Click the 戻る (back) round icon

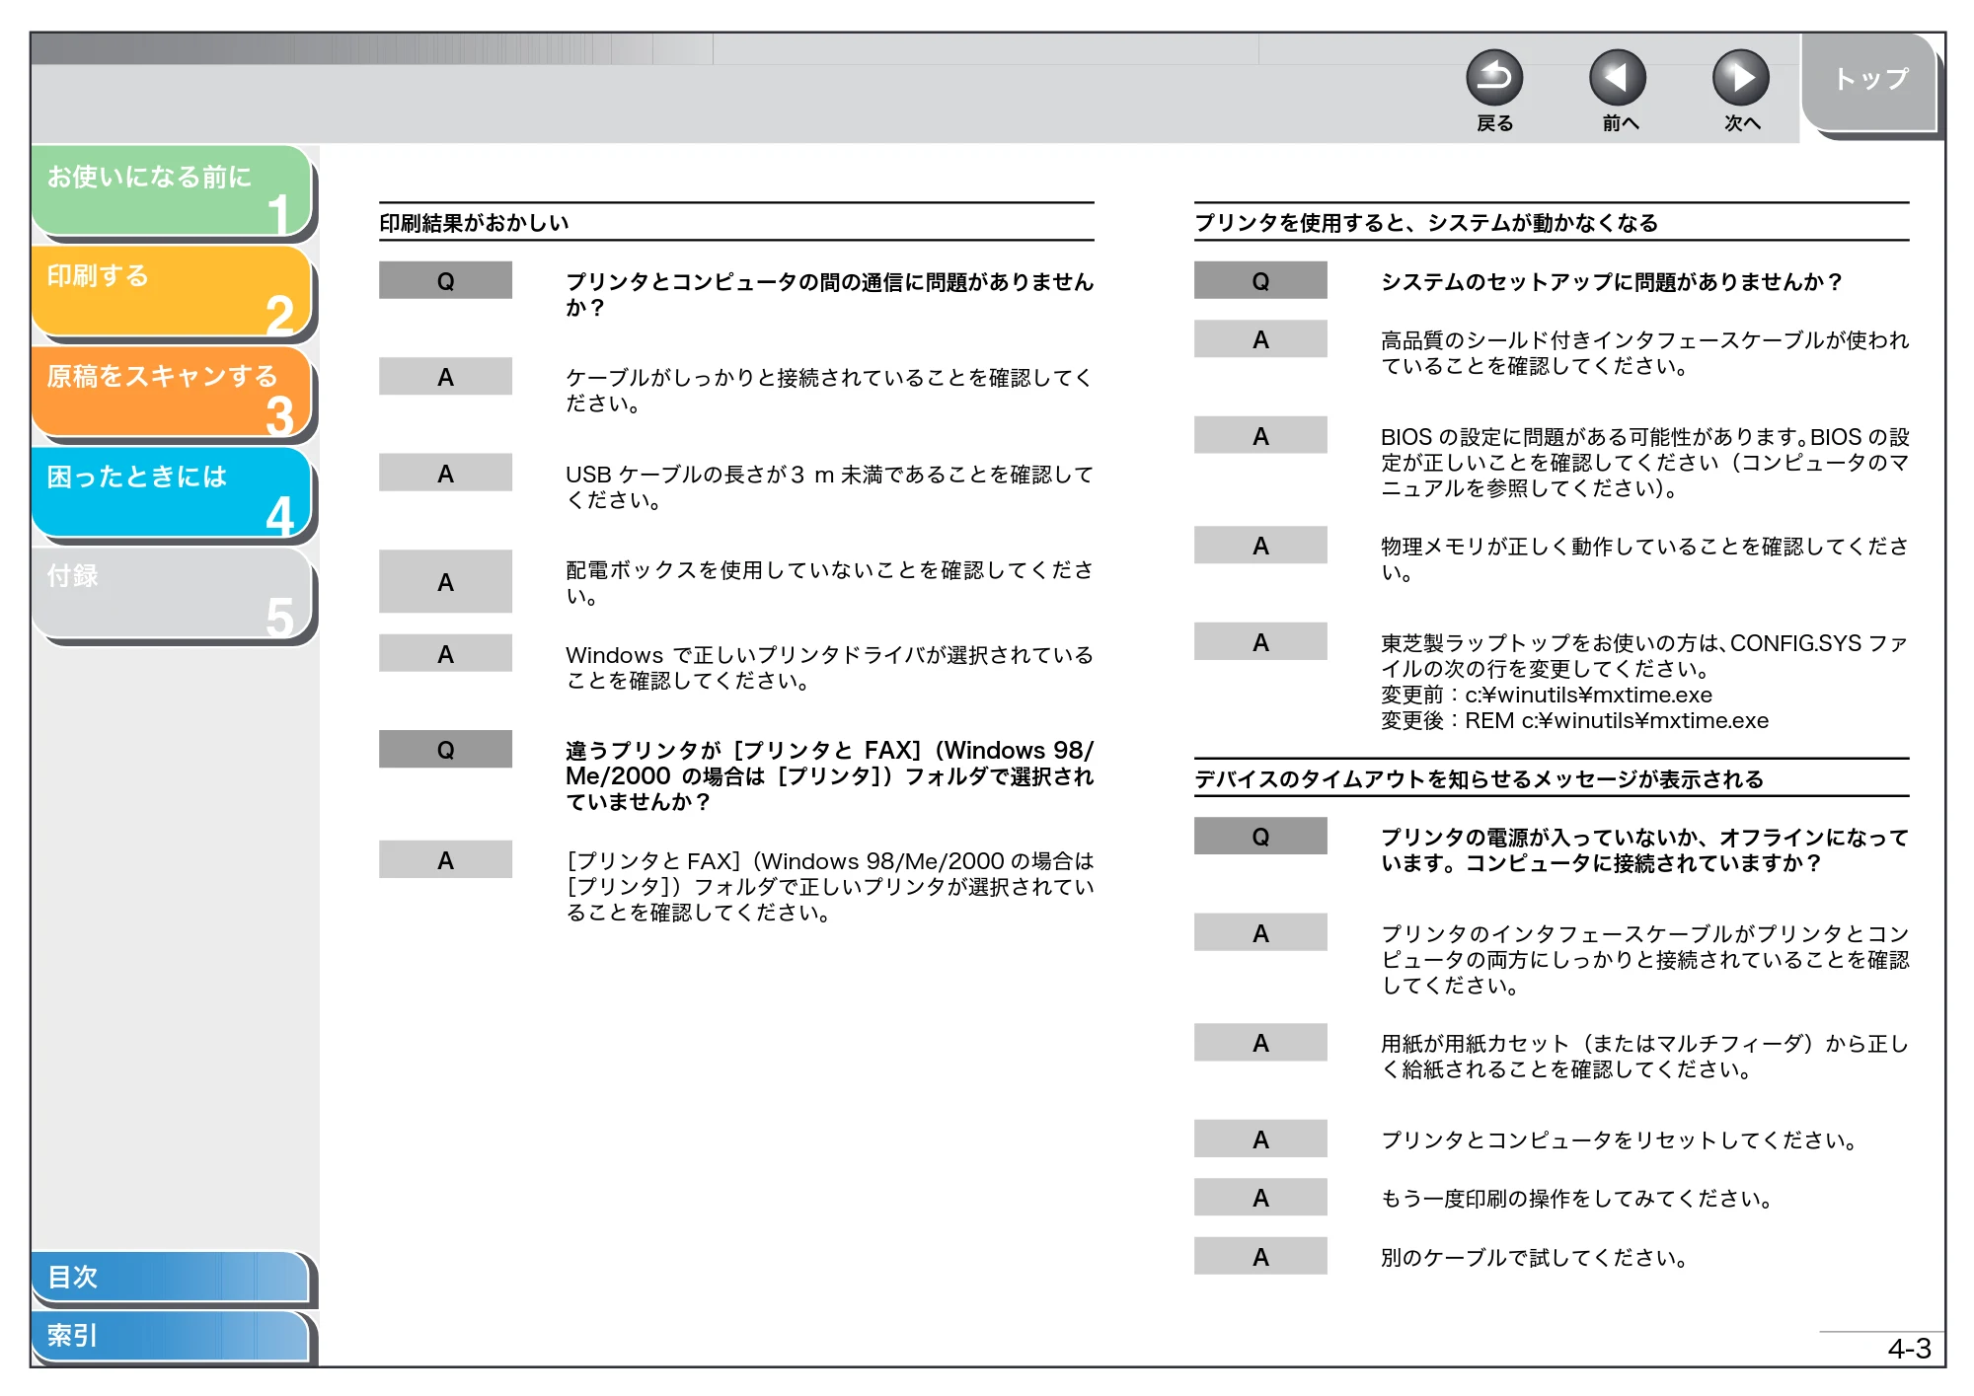coord(1494,78)
